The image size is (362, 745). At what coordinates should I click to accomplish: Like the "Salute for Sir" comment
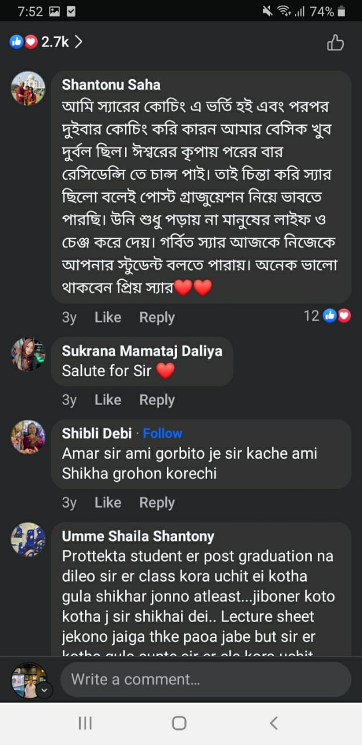(x=108, y=400)
